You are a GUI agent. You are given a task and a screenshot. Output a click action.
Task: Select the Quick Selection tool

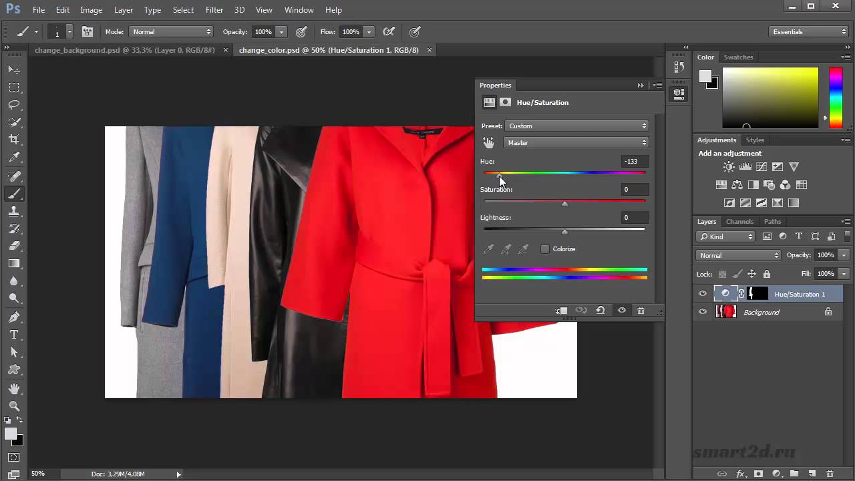click(x=14, y=122)
